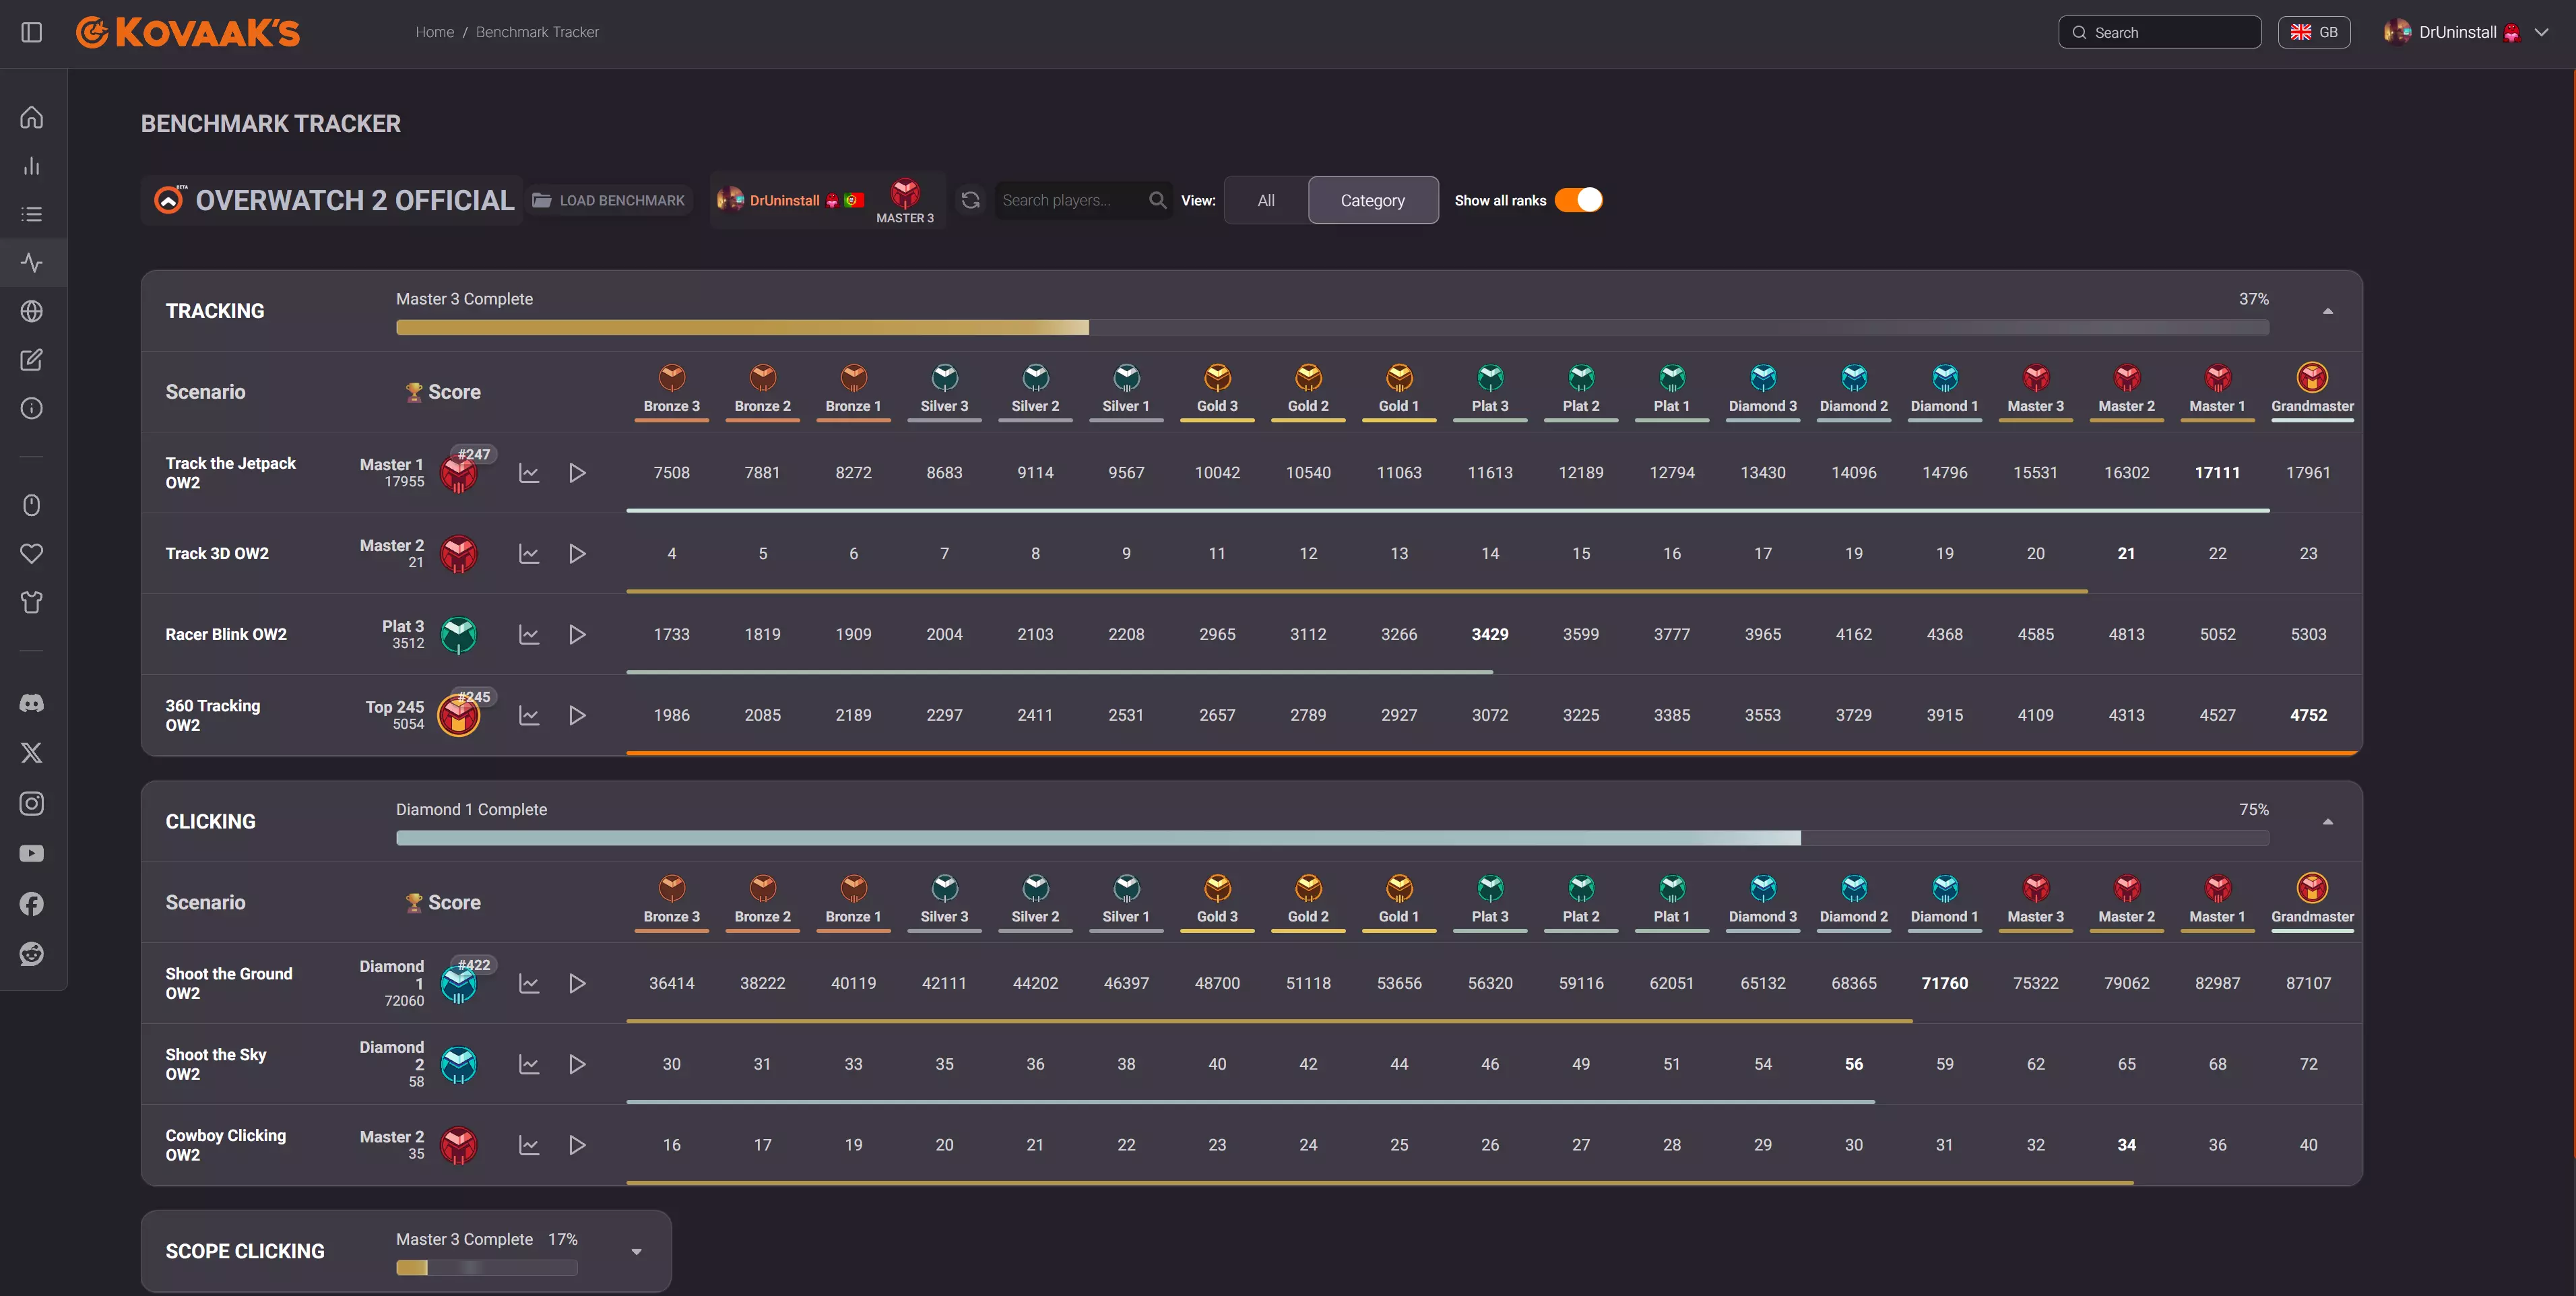Click the refresh benchmark icon
The image size is (2576, 1296).
[970, 200]
